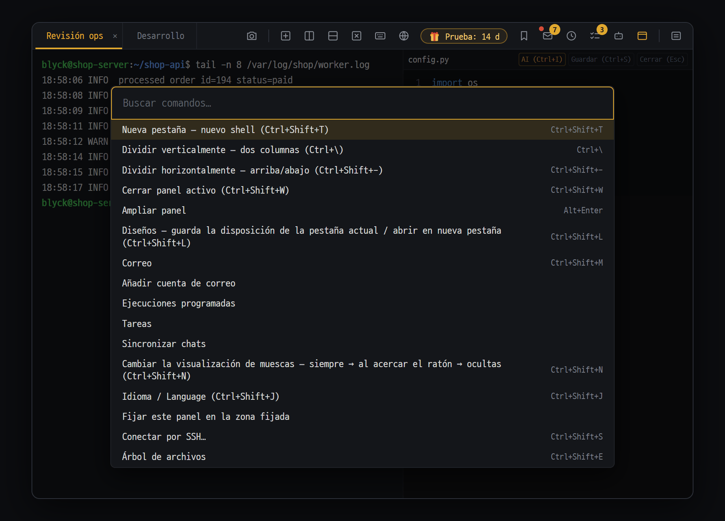Viewport: 725px width, 521px height.
Task: Switch to the Revisión ops tab
Action: point(75,36)
